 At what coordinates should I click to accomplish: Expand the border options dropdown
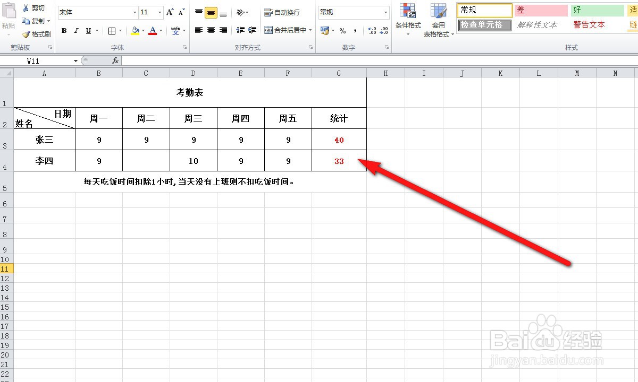pos(120,31)
